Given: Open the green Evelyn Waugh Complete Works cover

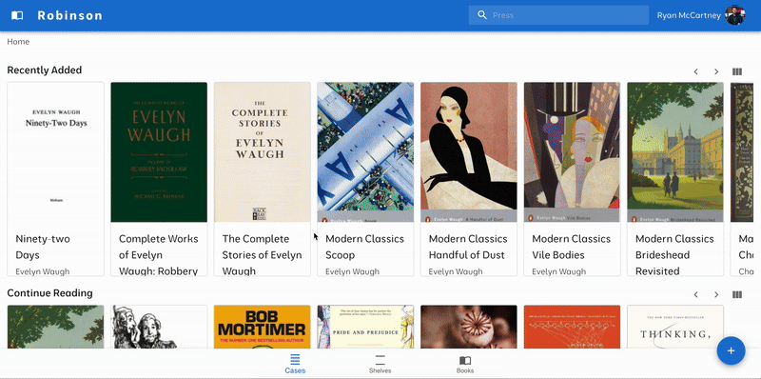Looking at the screenshot, I should (x=159, y=152).
